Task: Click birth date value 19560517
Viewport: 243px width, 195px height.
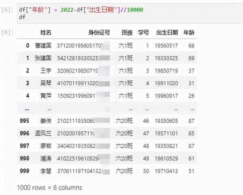Action: 166,46
